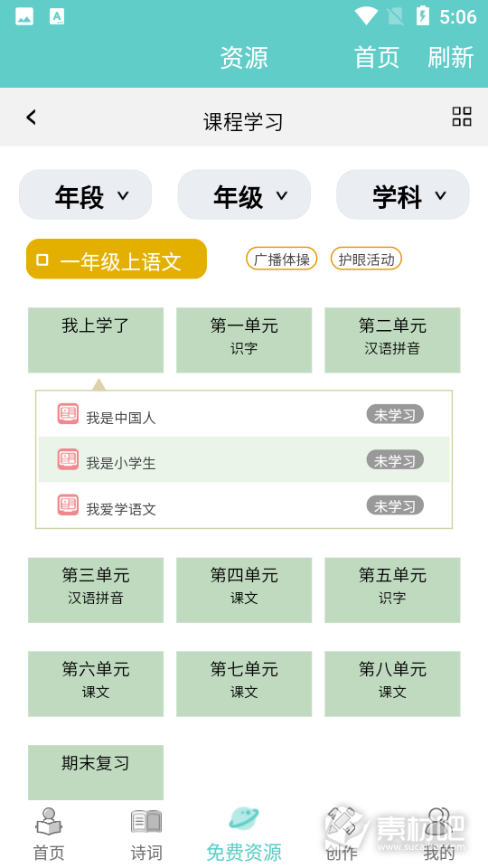Open the 年段 dropdown
Viewport: 488px width, 868px height.
(86, 195)
